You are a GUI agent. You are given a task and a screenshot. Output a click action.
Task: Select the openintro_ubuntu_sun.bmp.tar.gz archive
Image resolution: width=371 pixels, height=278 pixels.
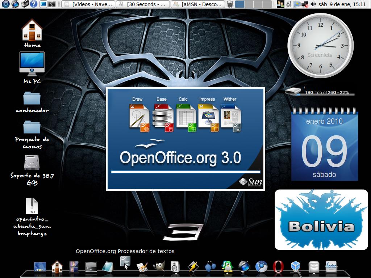tap(32, 206)
